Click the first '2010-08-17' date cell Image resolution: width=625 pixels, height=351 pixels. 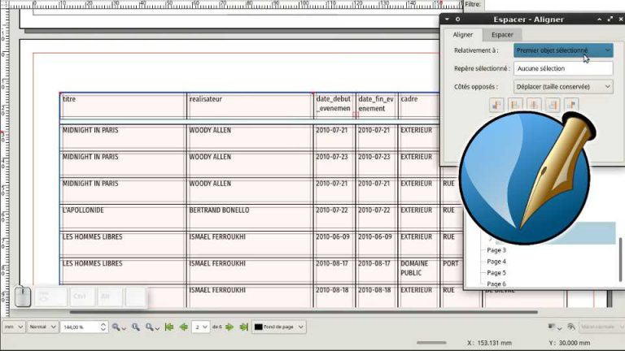pyautogui.click(x=334, y=271)
